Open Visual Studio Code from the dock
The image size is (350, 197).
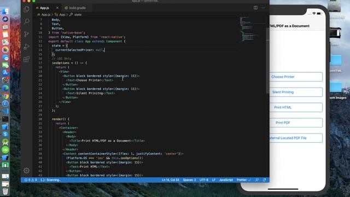(5, 111)
